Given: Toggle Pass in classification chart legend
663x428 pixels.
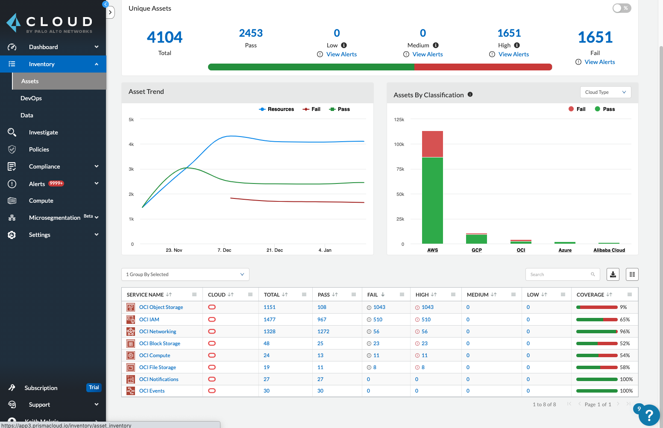Looking at the screenshot, I should pos(605,109).
